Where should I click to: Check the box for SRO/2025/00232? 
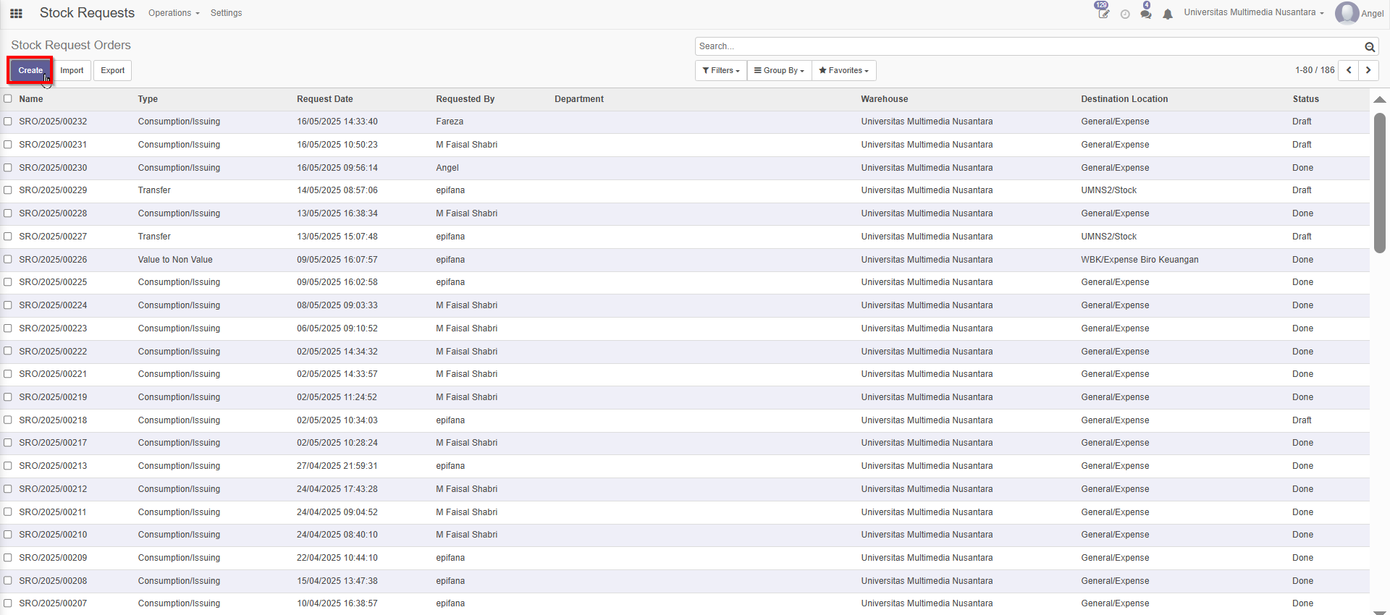tap(8, 122)
